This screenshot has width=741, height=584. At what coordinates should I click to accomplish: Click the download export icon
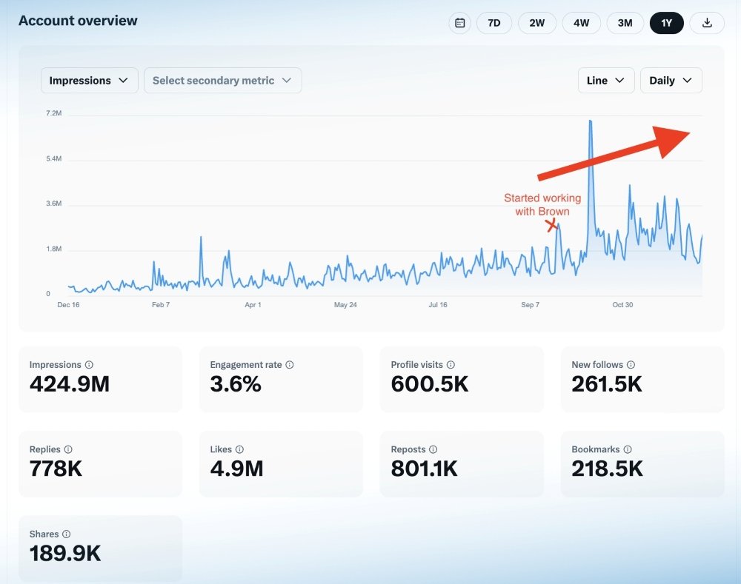707,23
